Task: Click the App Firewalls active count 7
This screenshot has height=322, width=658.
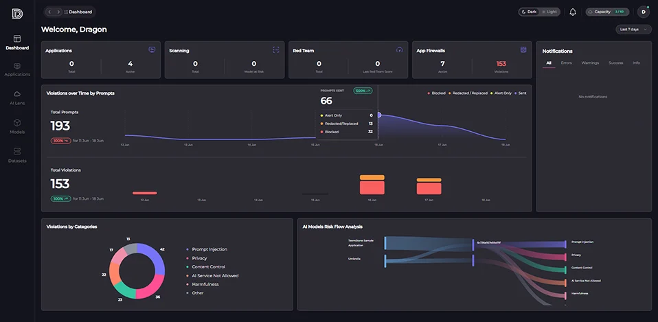Action: [x=442, y=64]
